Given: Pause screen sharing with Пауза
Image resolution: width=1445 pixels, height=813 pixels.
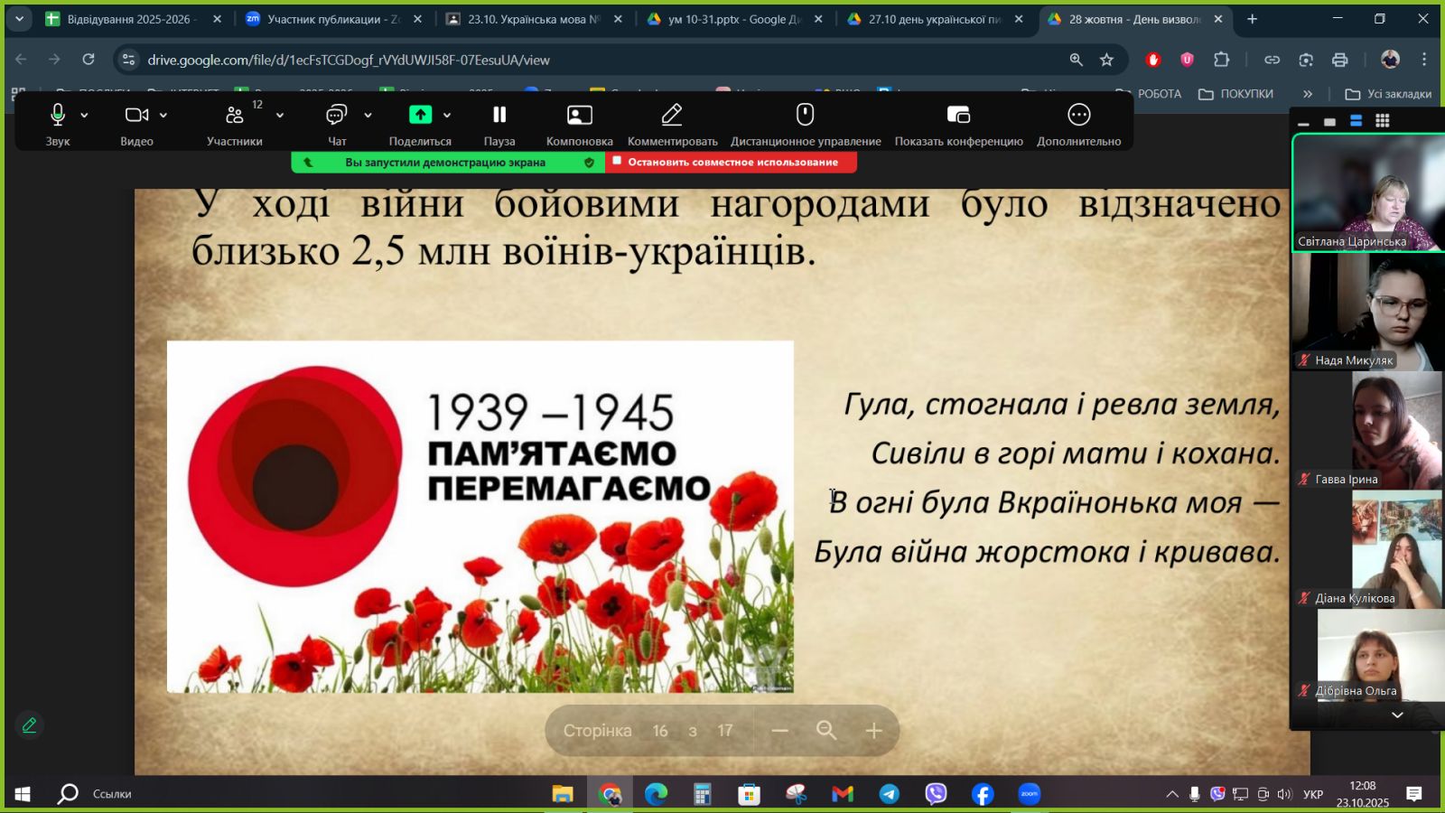Looking at the screenshot, I should click(x=499, y=116).
